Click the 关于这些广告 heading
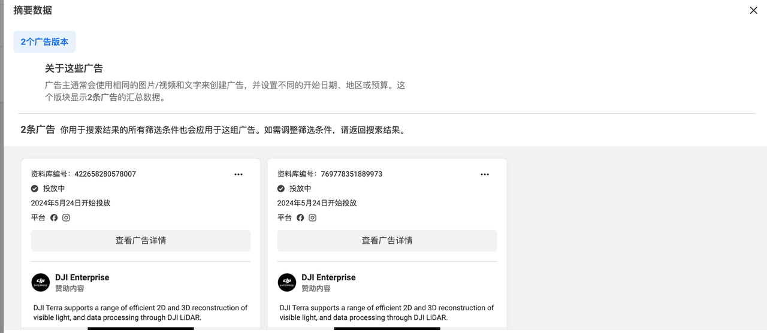 (74, 68)
